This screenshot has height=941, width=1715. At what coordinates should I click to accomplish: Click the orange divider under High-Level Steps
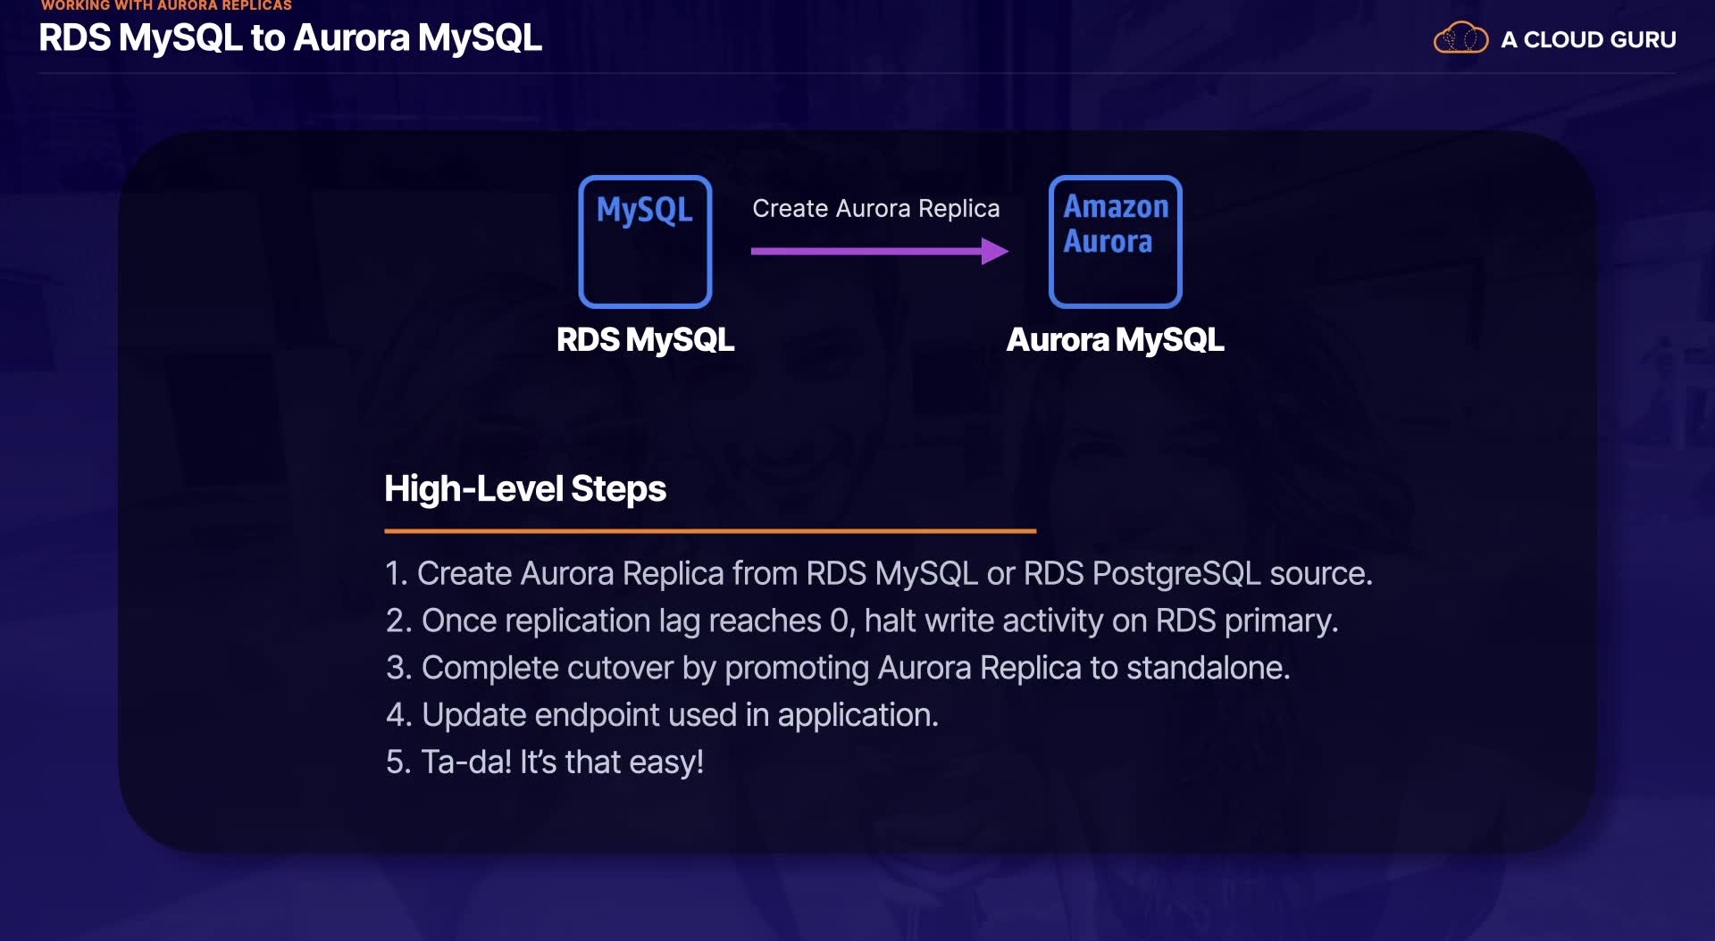click(710, 531)
